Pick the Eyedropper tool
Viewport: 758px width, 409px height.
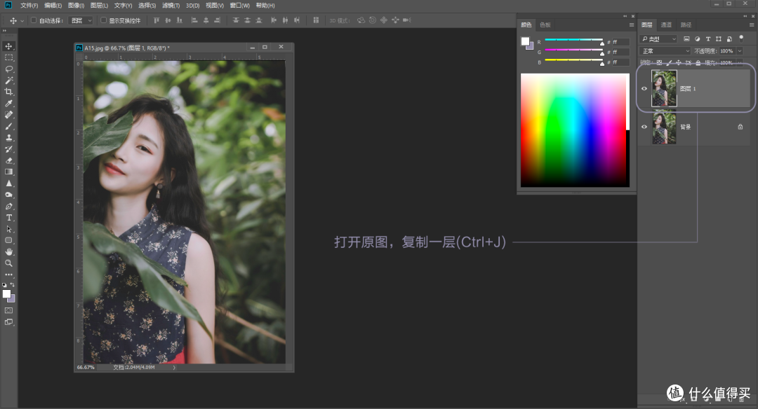coord(9,103)
